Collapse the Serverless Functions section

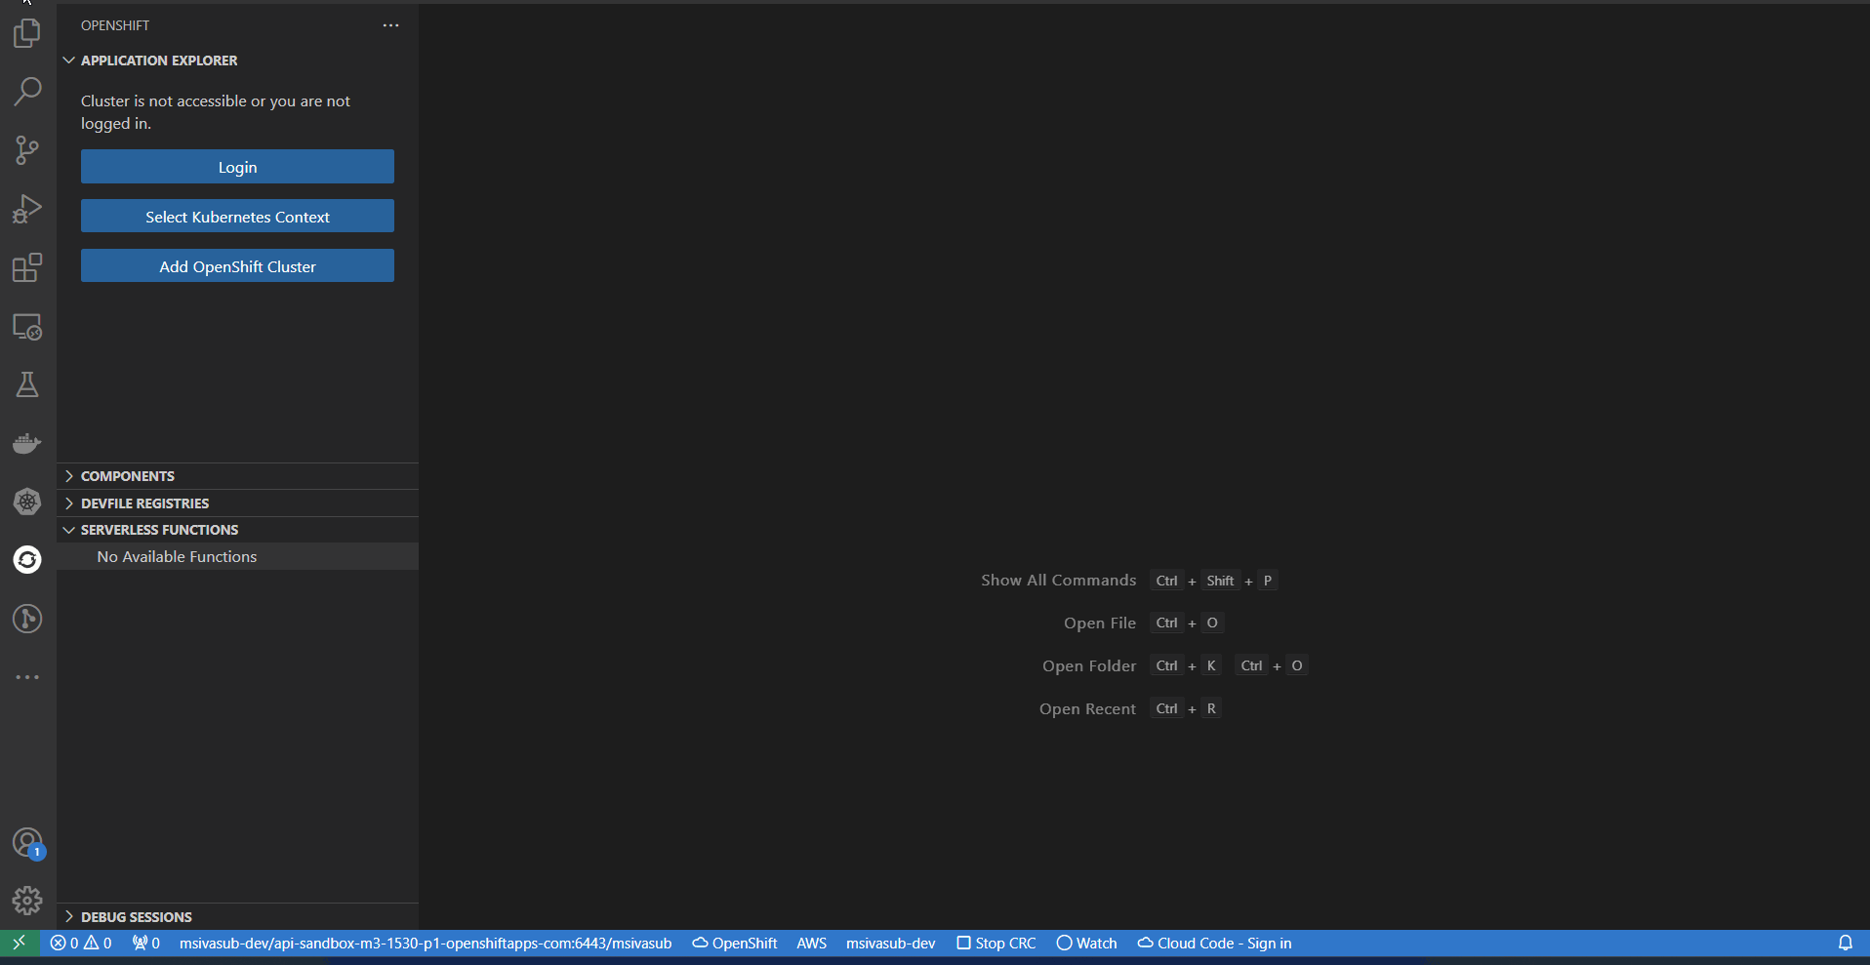coord(237,530)
